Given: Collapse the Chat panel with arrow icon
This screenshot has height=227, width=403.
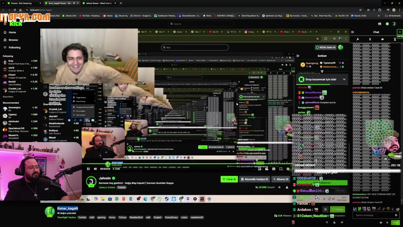Looking at the screenshot, I should [x=352, y=32].
